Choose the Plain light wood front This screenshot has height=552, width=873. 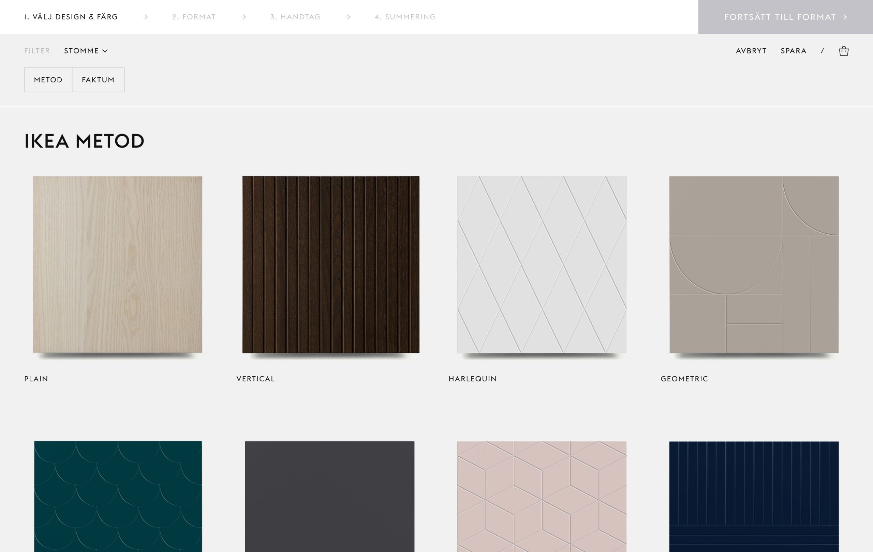pyautogui.click(x=117, y=265)
